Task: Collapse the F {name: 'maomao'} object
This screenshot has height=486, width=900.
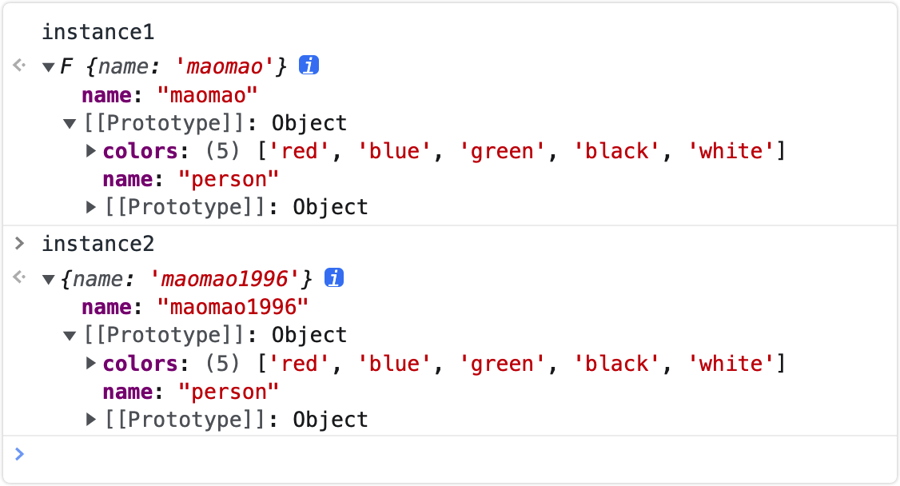Action: click(48, 68)
